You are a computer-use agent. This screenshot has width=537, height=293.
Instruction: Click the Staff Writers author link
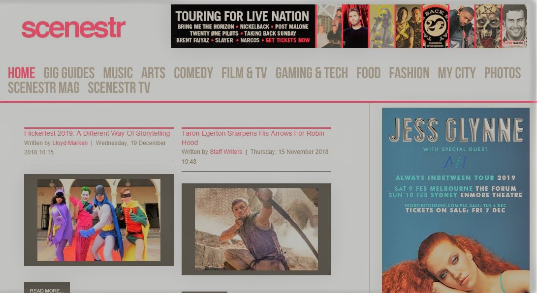(x=226, y=152)
